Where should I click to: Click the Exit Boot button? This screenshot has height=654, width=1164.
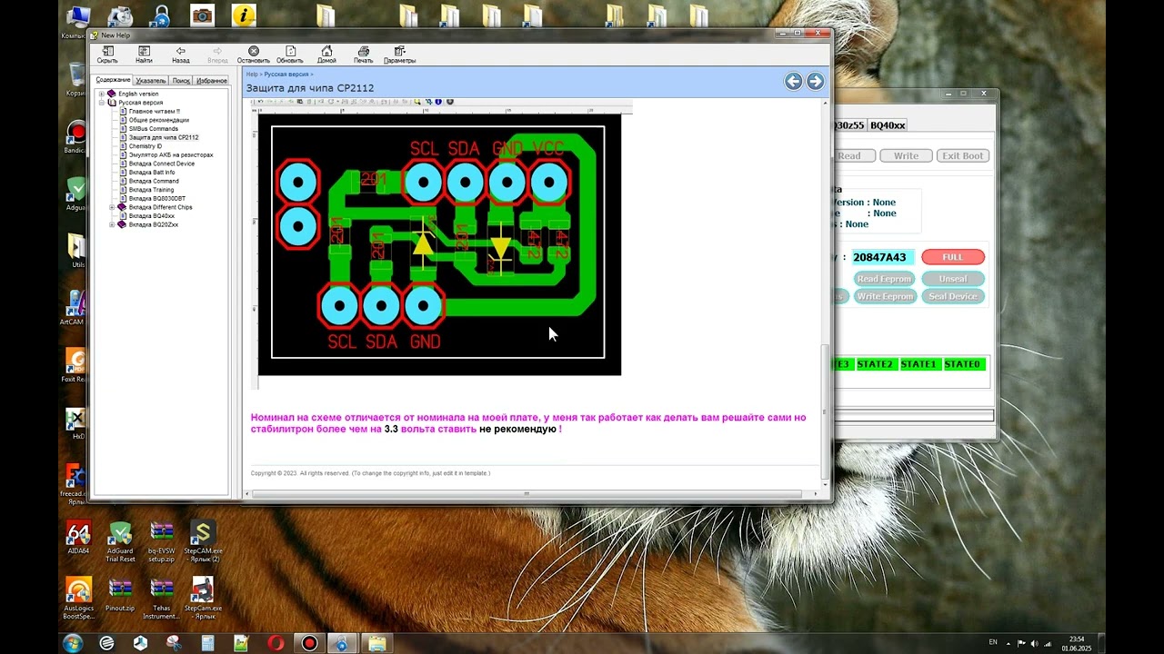pyautogui.click(x=962, y=155)
